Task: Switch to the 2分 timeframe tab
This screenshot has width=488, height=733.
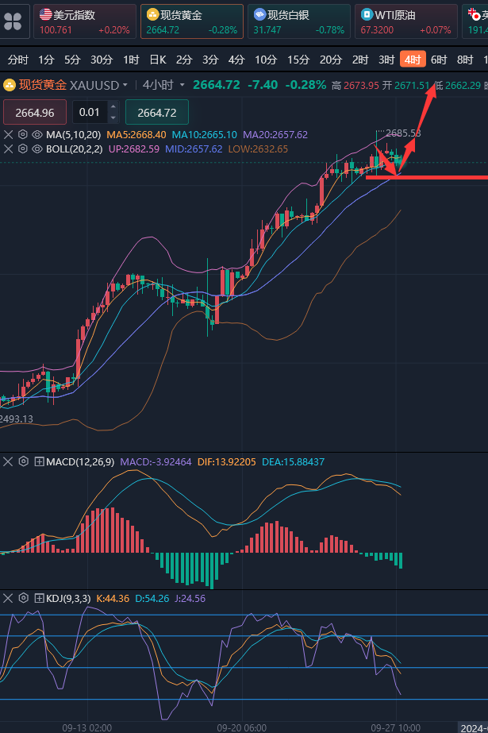Action: click(184, 60)
